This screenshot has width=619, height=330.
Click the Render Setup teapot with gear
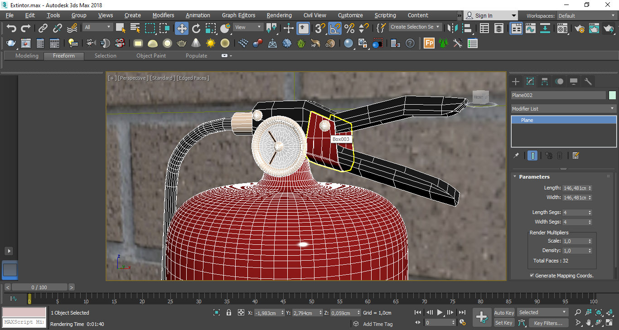tap(580, 29)
